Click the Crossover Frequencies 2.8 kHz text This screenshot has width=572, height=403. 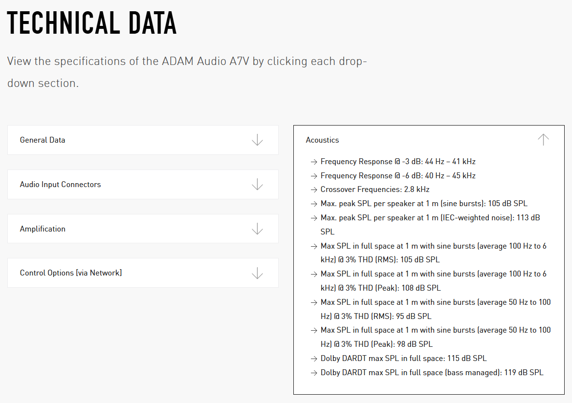375,190
